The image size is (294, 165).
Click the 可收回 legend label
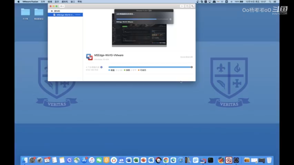point(143,70)
